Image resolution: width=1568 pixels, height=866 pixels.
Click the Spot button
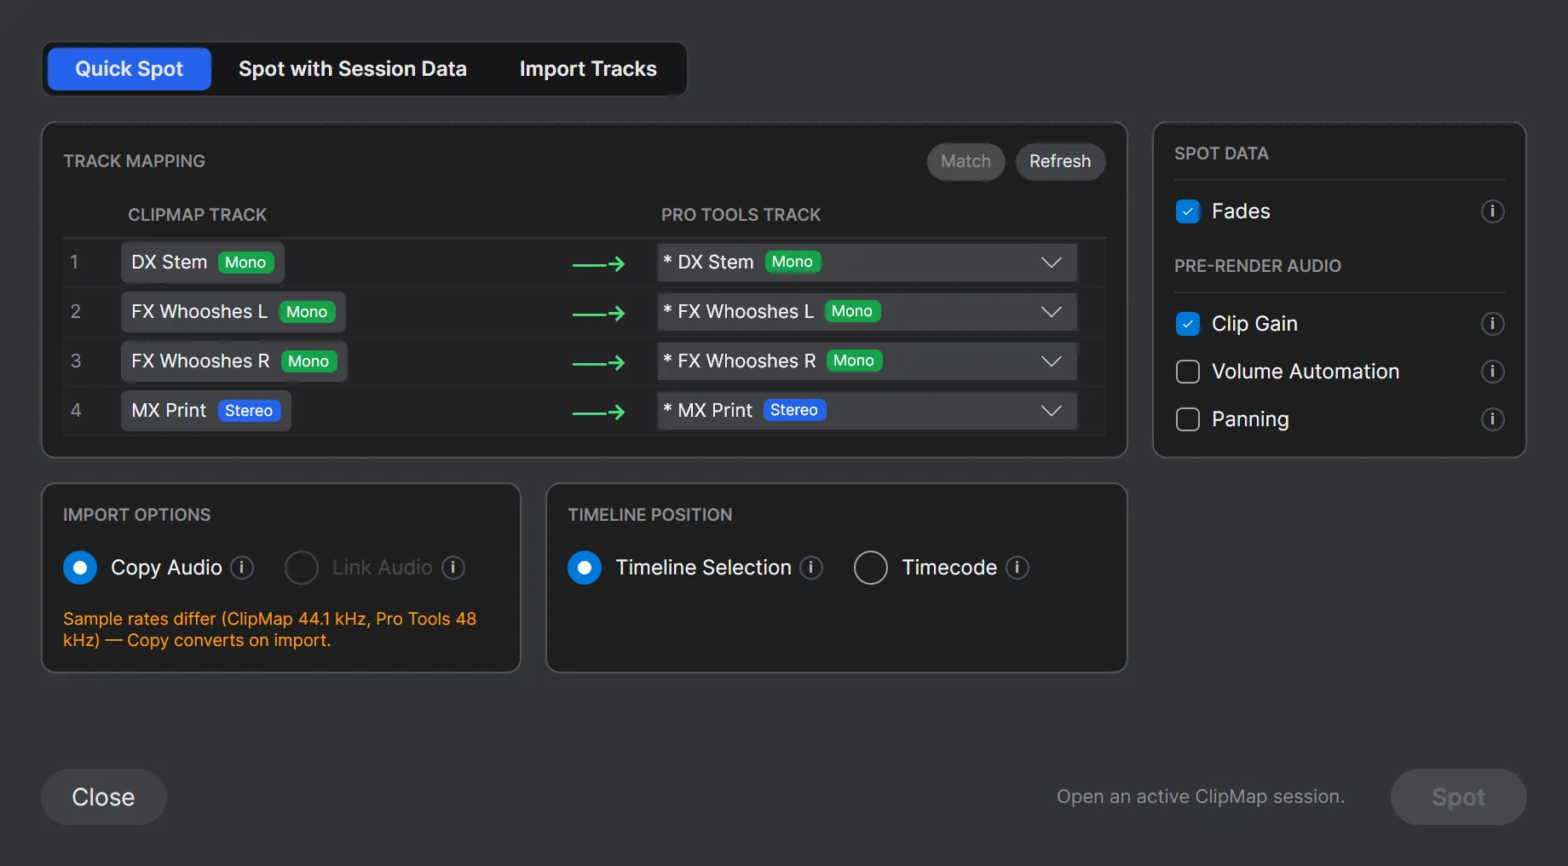[1458, 797]
